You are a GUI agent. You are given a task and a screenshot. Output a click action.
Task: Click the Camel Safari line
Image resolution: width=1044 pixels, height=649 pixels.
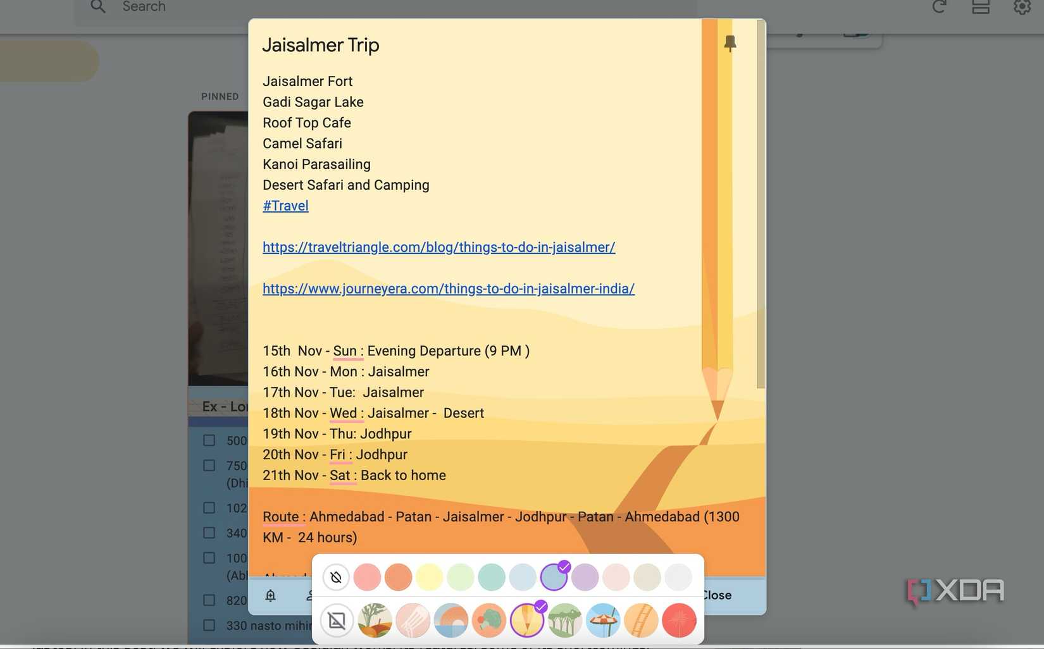point(302,144)
